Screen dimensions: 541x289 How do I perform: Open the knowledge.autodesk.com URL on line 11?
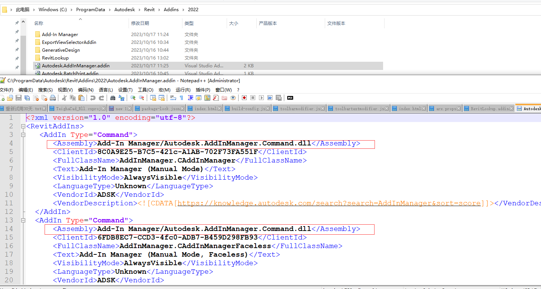pos(329,203)
